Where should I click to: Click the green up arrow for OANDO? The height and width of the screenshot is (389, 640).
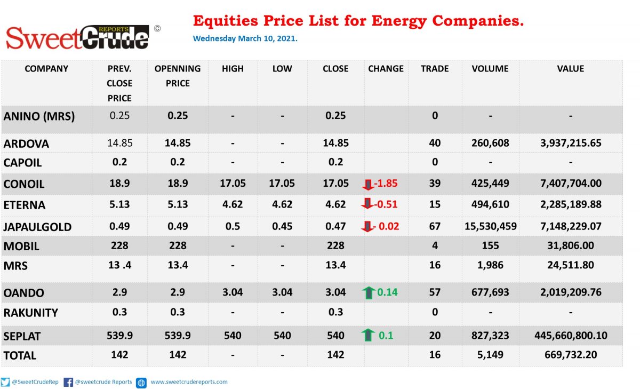tap(367, 292)
